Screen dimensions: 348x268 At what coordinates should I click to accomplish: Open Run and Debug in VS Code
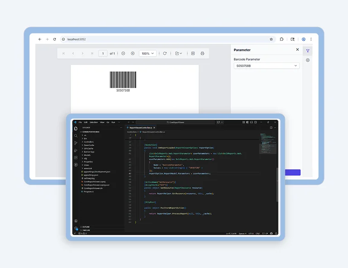coord(76,150)
